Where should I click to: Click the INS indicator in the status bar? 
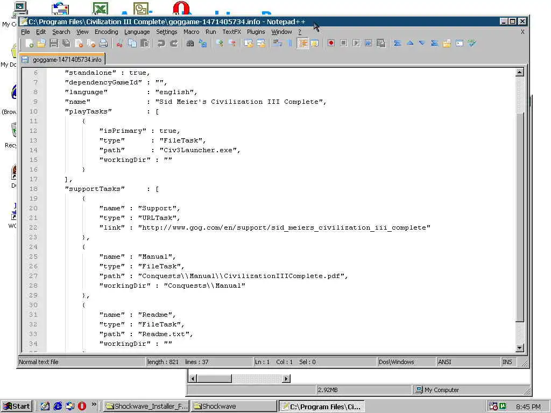[x=507, y=362]
